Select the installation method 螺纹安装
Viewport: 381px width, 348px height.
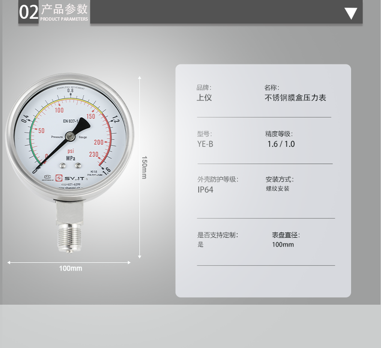point(278,189)
